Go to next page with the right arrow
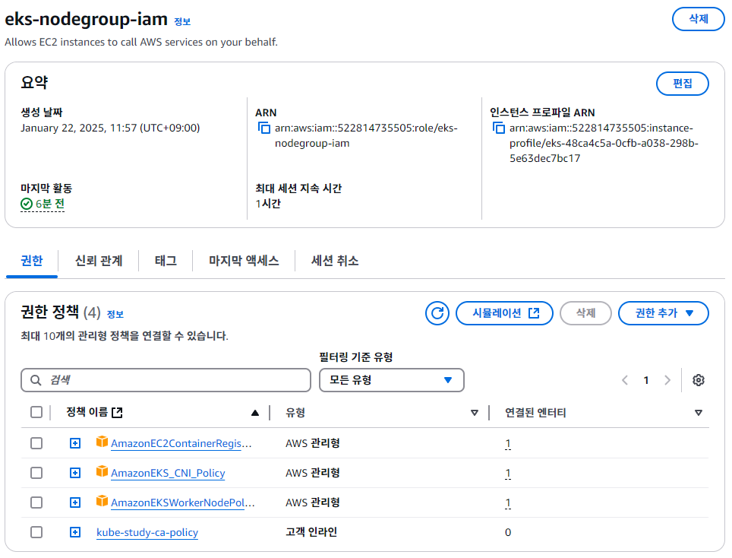Viewport: 732px width, 558px height. (667, 380)
